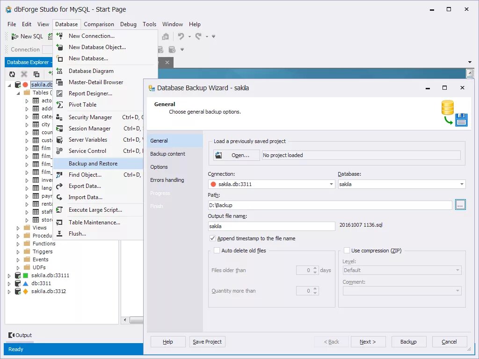
Task: Select Backup and Restore menu item
Action: click(98, 163)
